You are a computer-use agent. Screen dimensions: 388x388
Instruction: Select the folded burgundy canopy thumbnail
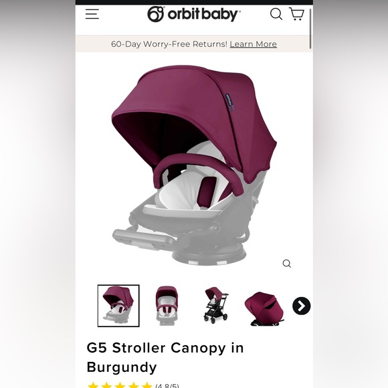pos(264,308)
